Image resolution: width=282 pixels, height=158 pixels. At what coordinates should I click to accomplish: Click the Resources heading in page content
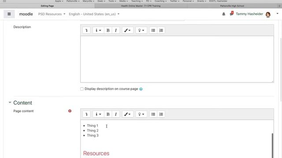click(x=96, y=153)
